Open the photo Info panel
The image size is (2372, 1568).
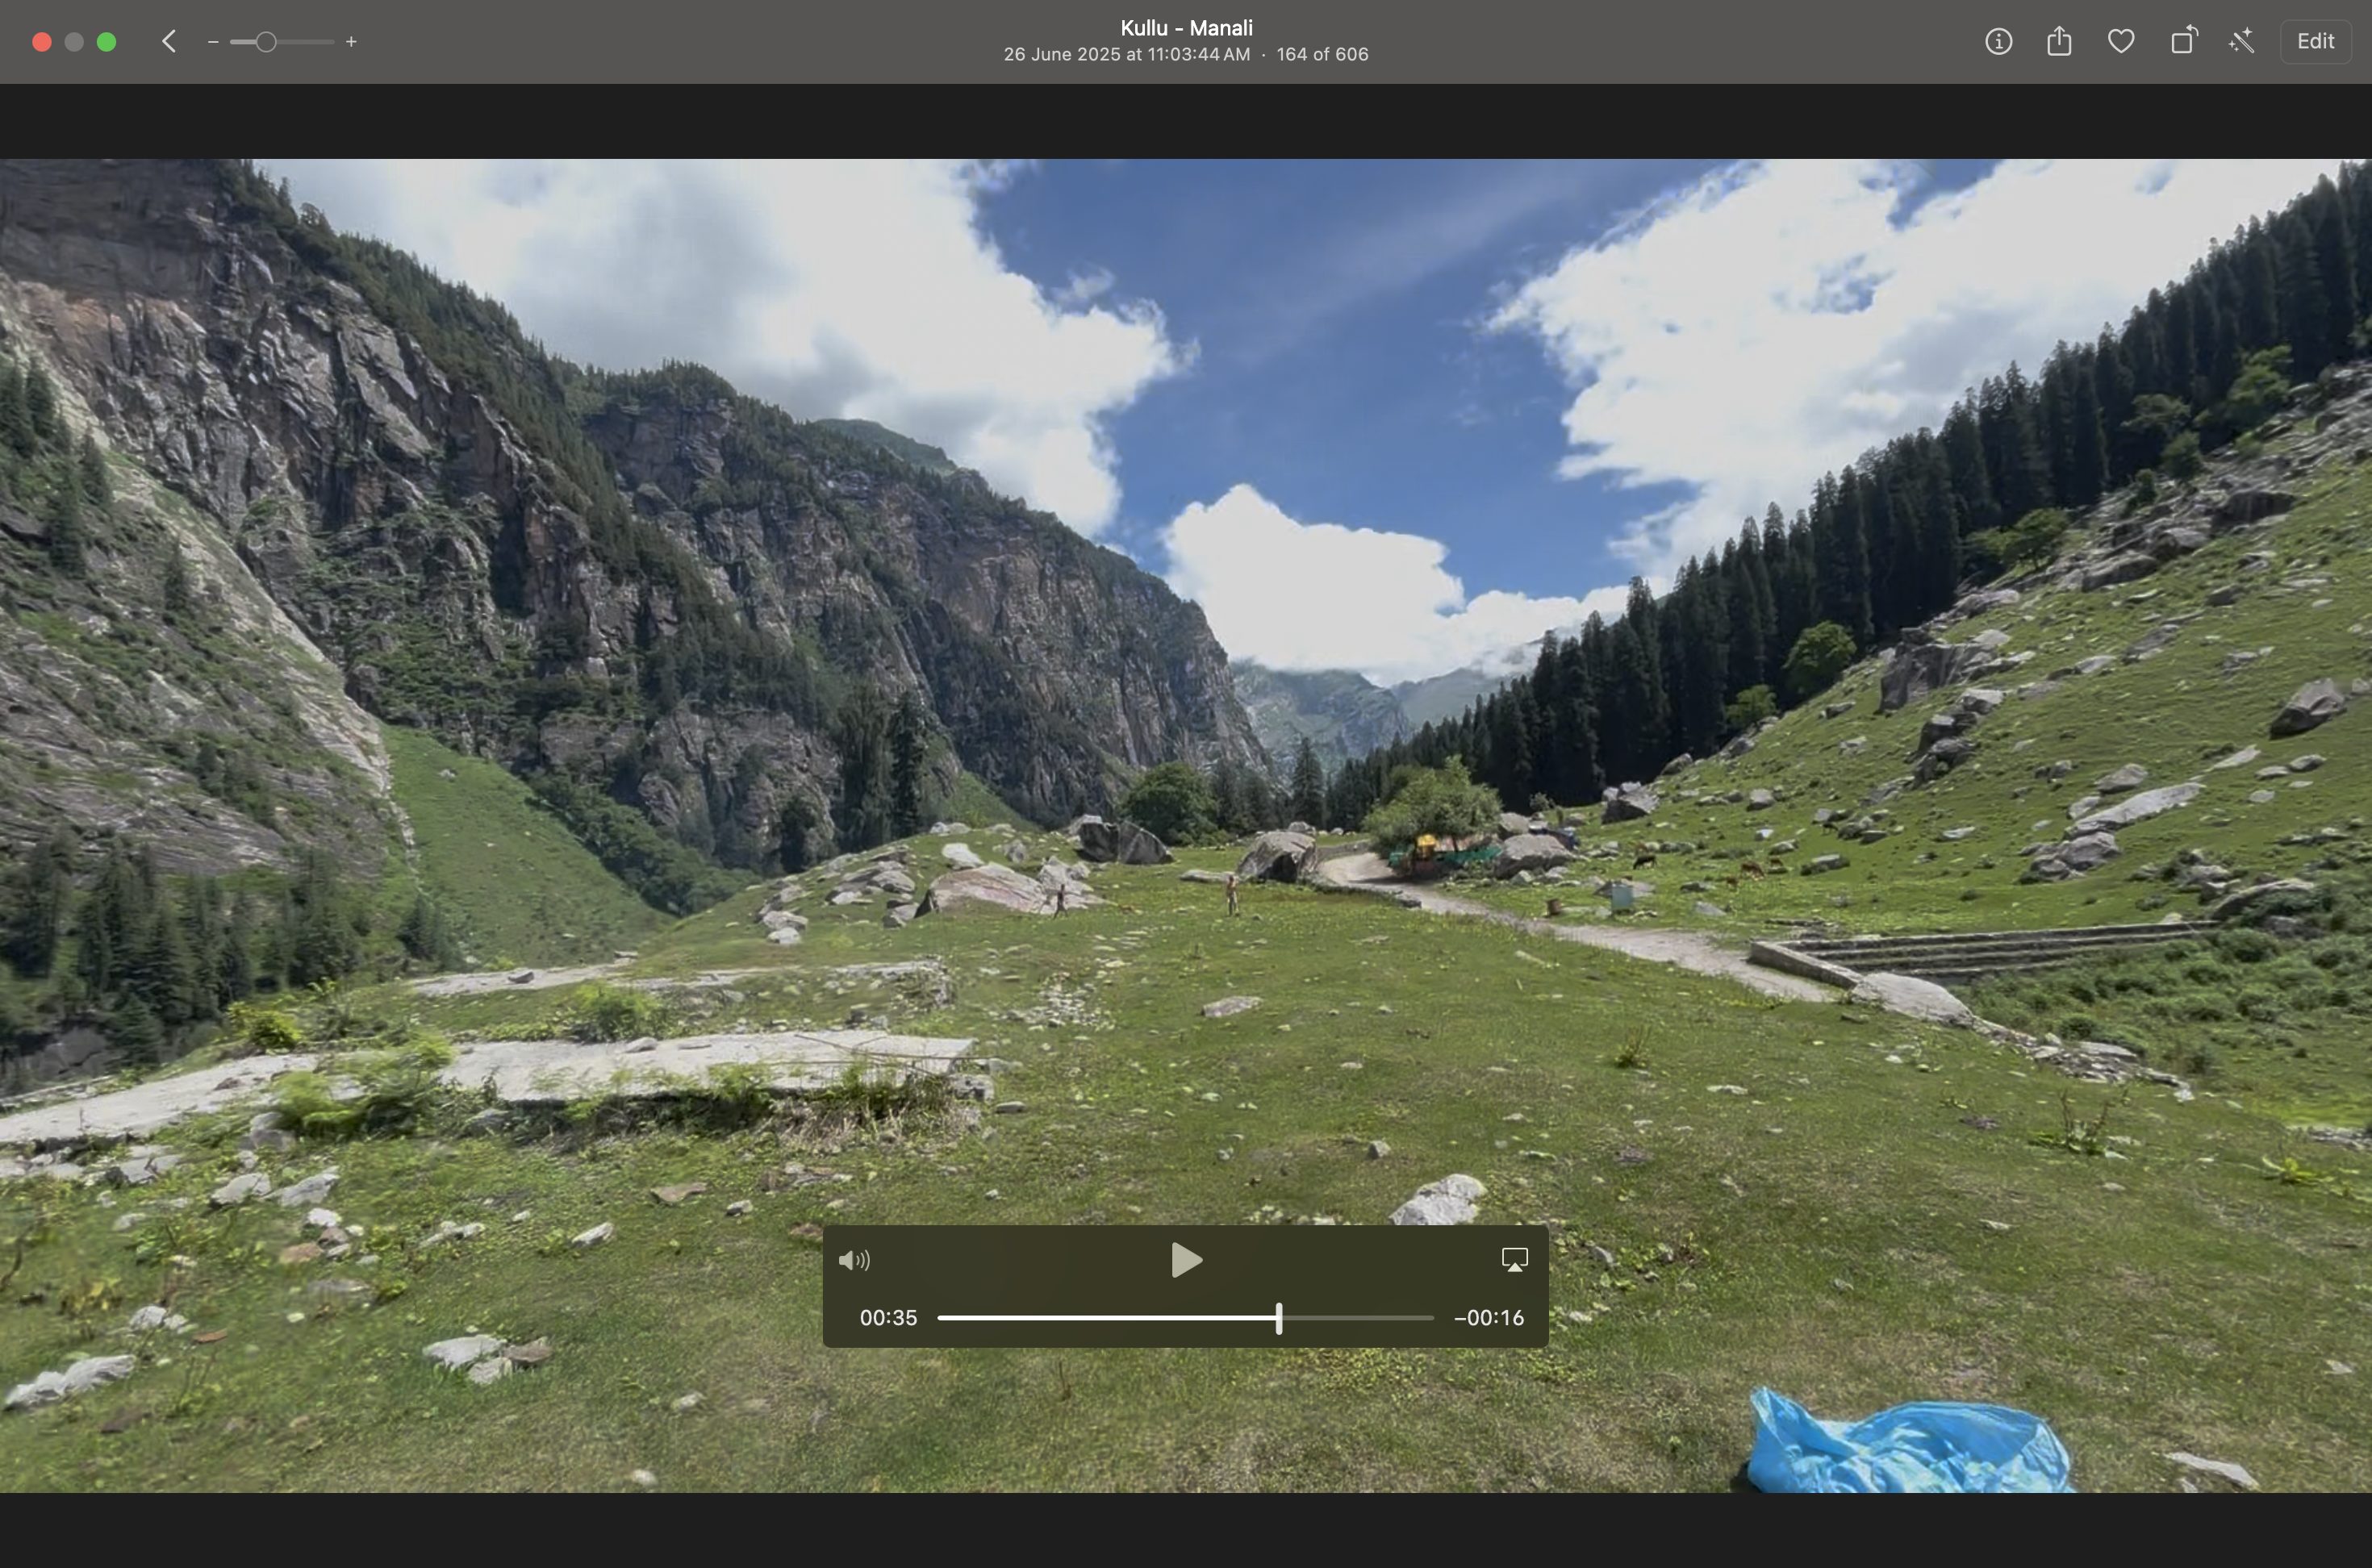(x=1998, y=42)
